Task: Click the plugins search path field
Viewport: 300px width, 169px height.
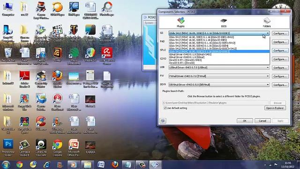Action: [x=216, y=103]
